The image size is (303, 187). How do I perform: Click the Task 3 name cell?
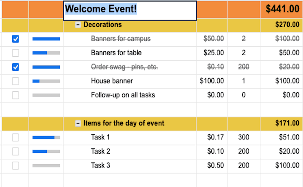tap(100, 166)
